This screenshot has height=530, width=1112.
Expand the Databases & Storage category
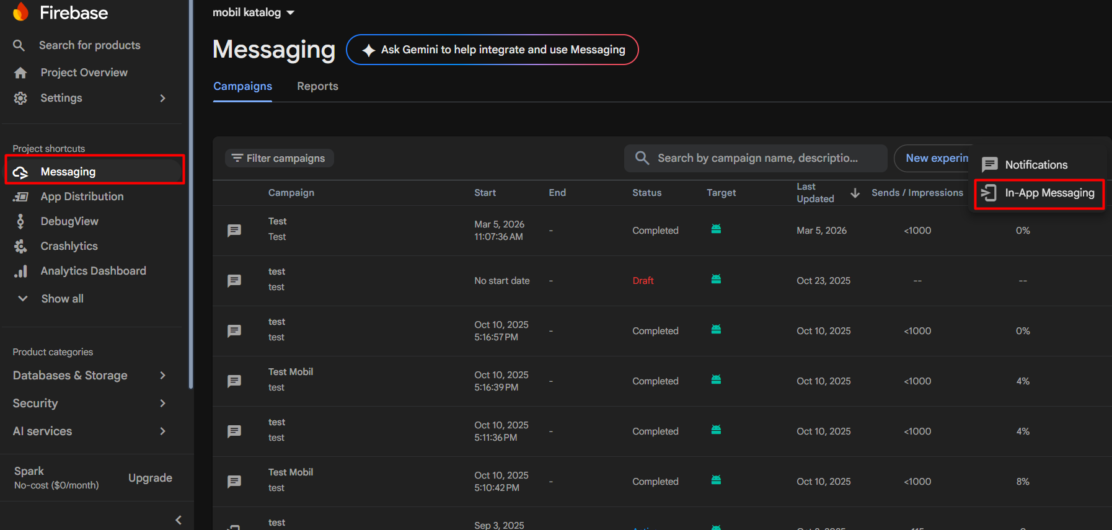point(90,376)
